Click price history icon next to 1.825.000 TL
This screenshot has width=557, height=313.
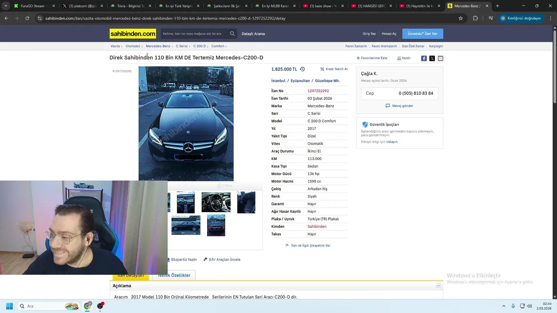[302, 69]
